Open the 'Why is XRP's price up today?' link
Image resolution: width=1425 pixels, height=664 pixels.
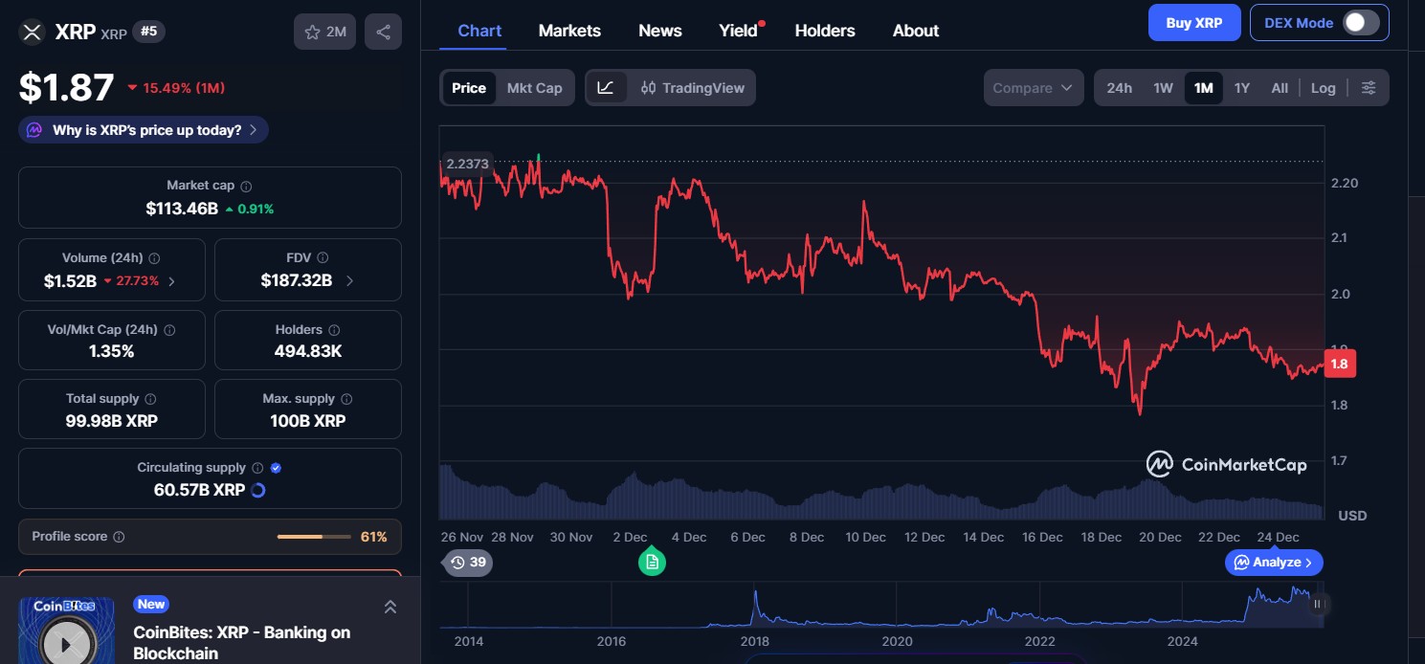click(x=142, y=129)
